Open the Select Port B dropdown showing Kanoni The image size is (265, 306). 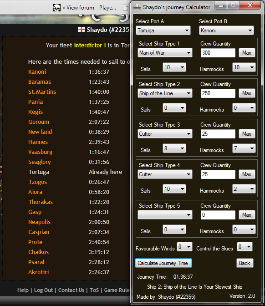tap(226, 31)
